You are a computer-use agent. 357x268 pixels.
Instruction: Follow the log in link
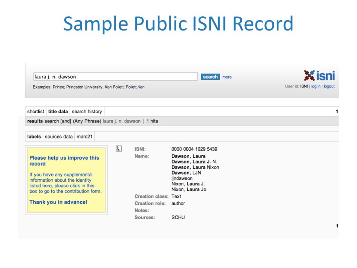pos(316,86)
